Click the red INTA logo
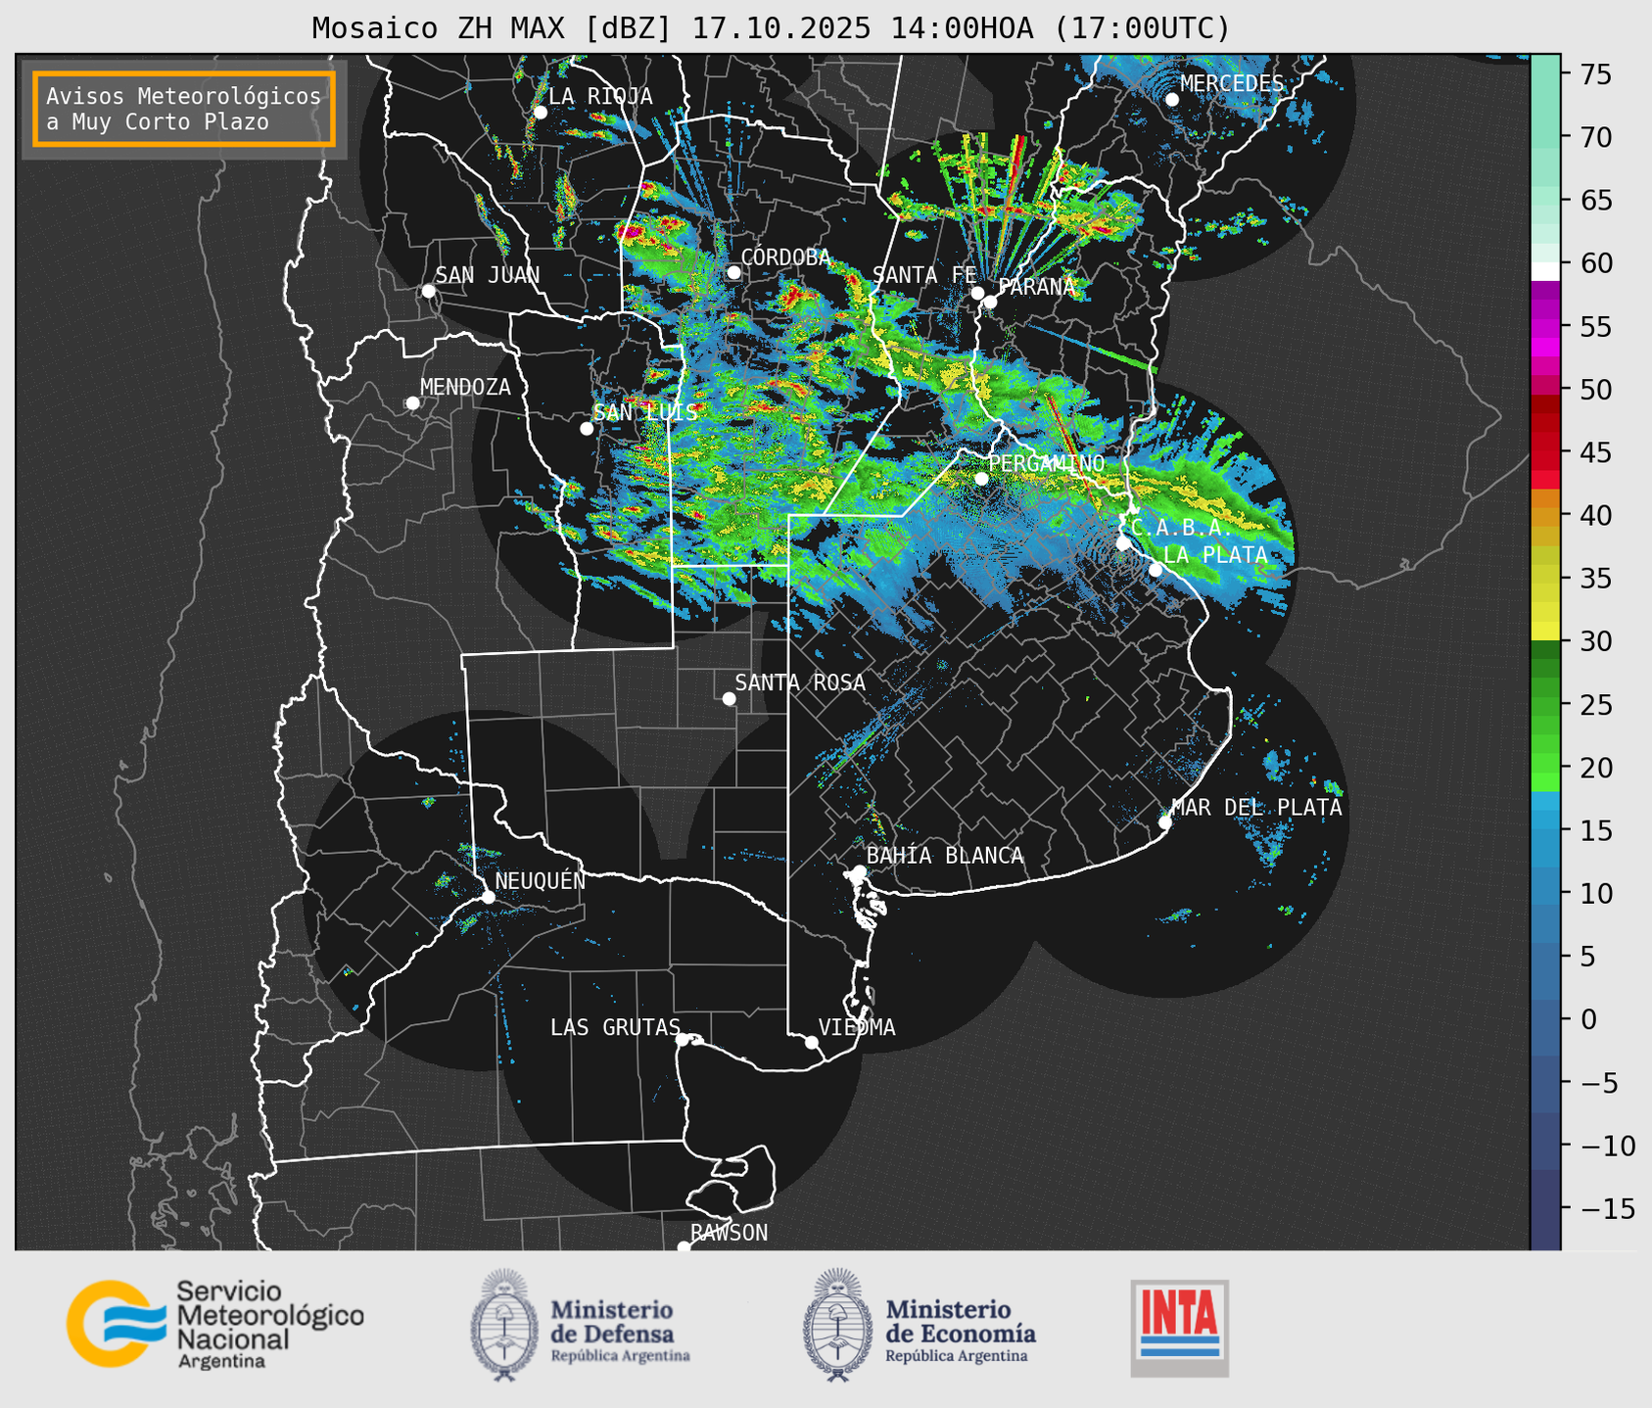The image size is (1652, 1408). (1179, 1327)
